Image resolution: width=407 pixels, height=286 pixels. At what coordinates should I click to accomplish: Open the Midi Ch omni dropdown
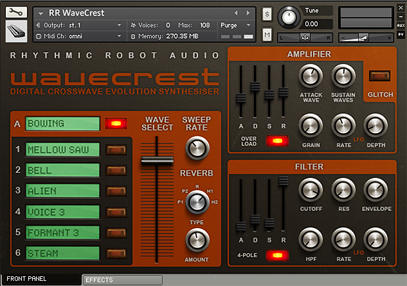[119, 36]
